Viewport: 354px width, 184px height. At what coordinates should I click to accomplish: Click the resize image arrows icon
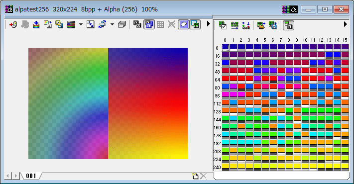coord(90,24)
